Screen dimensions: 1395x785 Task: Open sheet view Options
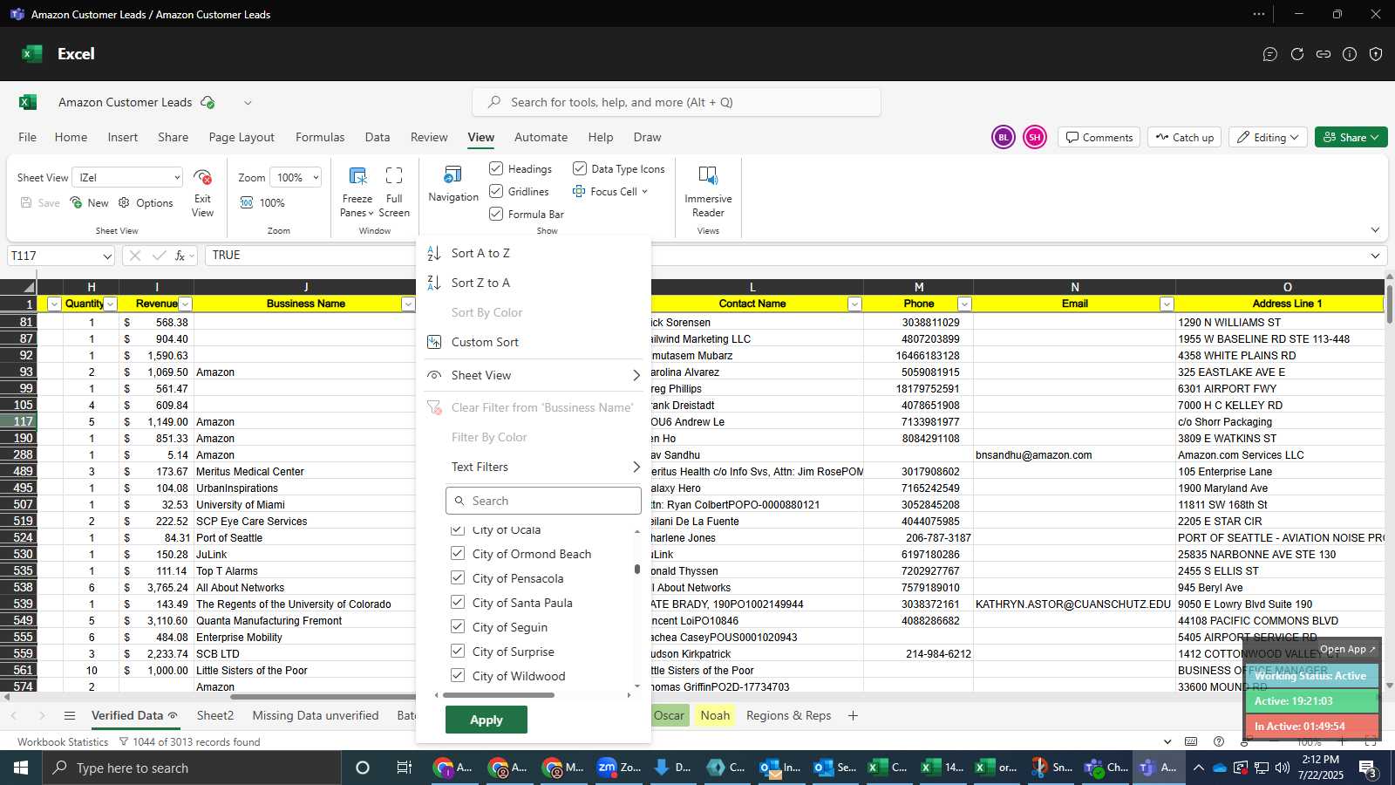pos(146,202)
